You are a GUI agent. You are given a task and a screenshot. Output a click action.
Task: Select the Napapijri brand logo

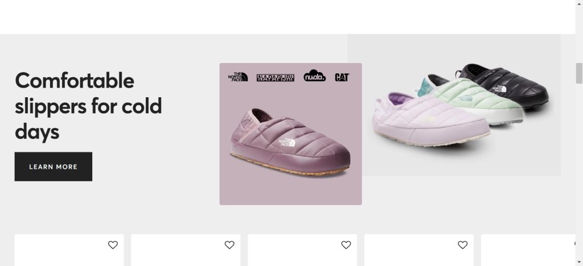276,77
